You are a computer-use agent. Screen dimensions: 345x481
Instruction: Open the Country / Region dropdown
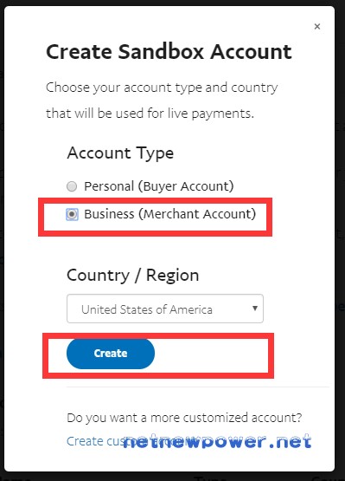tap(165, 309)
